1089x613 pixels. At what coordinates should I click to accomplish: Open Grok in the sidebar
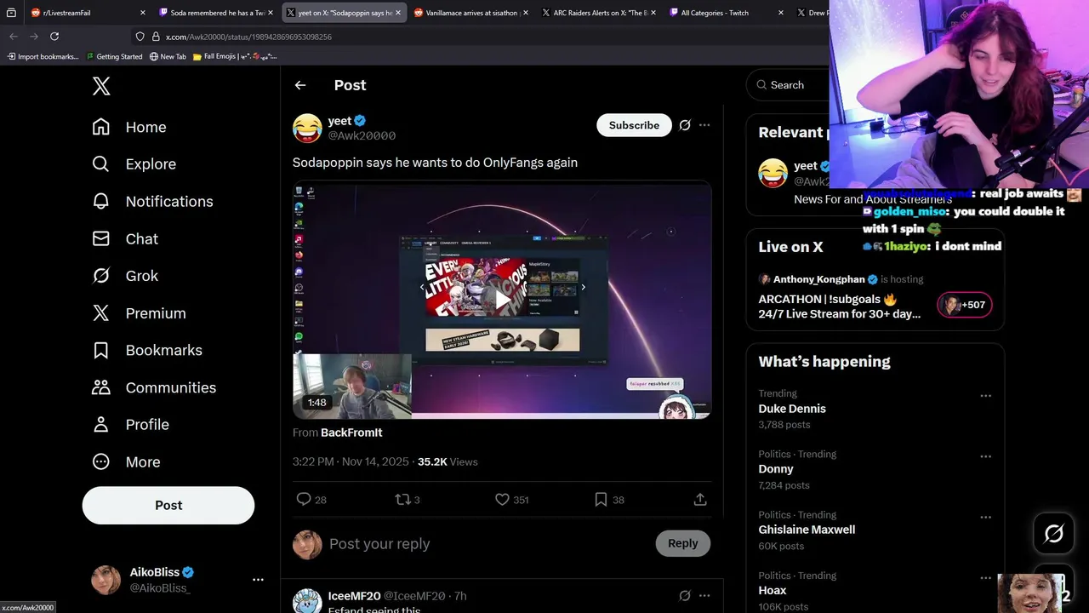[125, 276]
